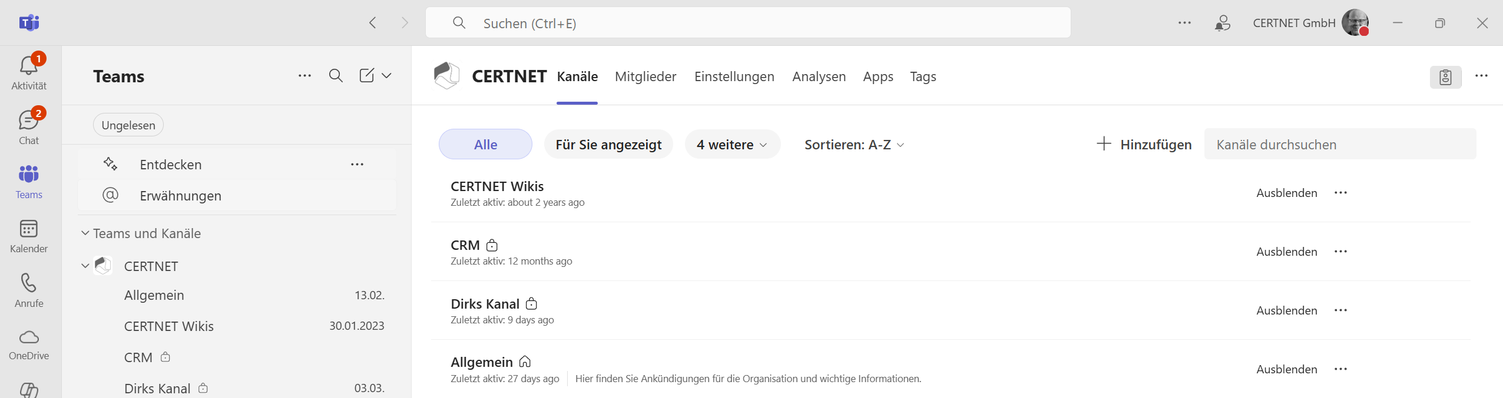The height and width of the screenshot is (398, 1503).
Task: Open the people status icon beside CERTNET GmbH
Action: [x=1222, y=23]
